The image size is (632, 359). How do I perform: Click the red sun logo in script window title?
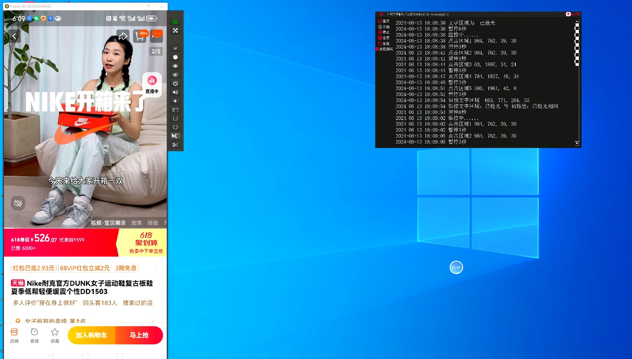[381, 14]
